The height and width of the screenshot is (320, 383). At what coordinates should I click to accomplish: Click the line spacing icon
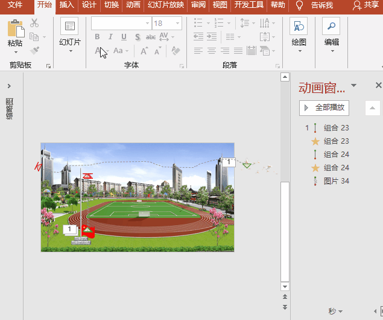244,23
